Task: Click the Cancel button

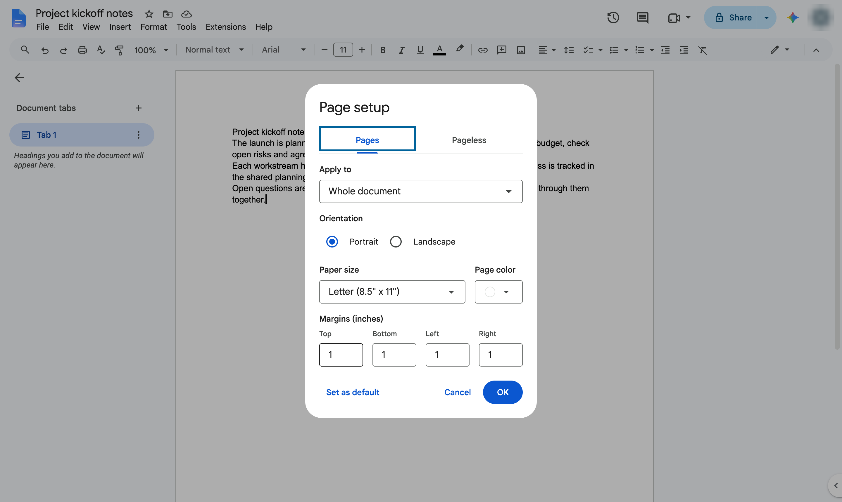Action: (458, 392)
